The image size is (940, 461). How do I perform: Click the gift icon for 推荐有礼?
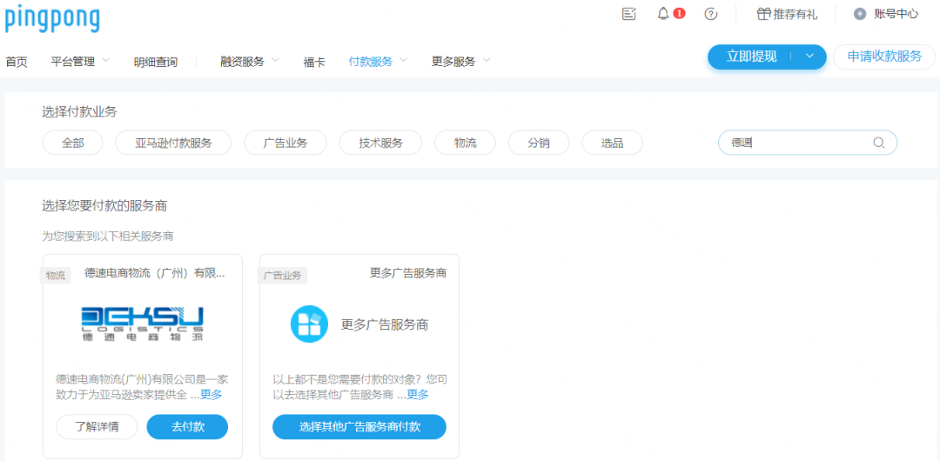[763, 14]
